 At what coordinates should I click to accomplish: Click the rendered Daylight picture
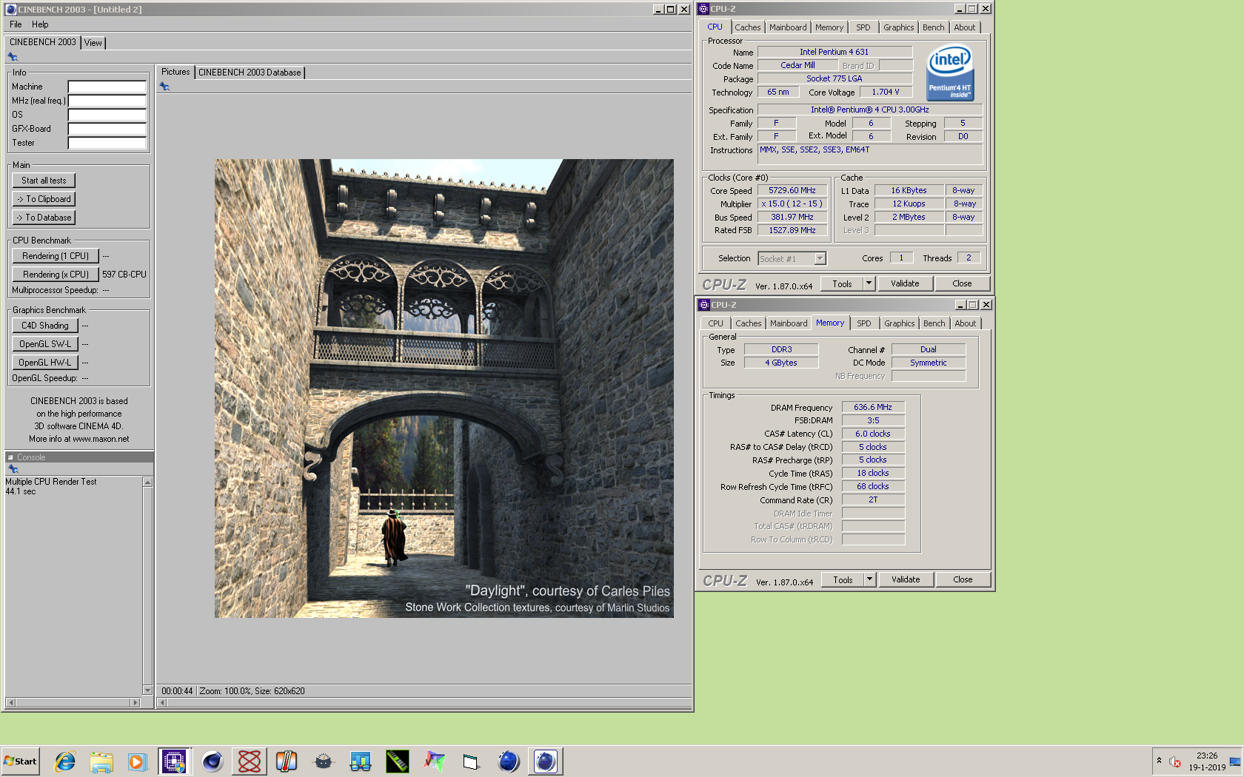pyautogui.click(x=444, y=388)
